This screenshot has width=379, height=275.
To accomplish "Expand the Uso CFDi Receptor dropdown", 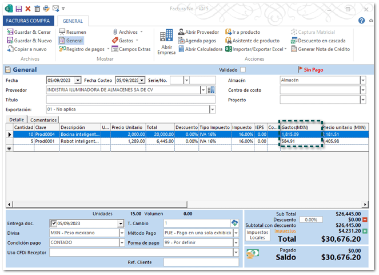I will [x=236, y=253].
